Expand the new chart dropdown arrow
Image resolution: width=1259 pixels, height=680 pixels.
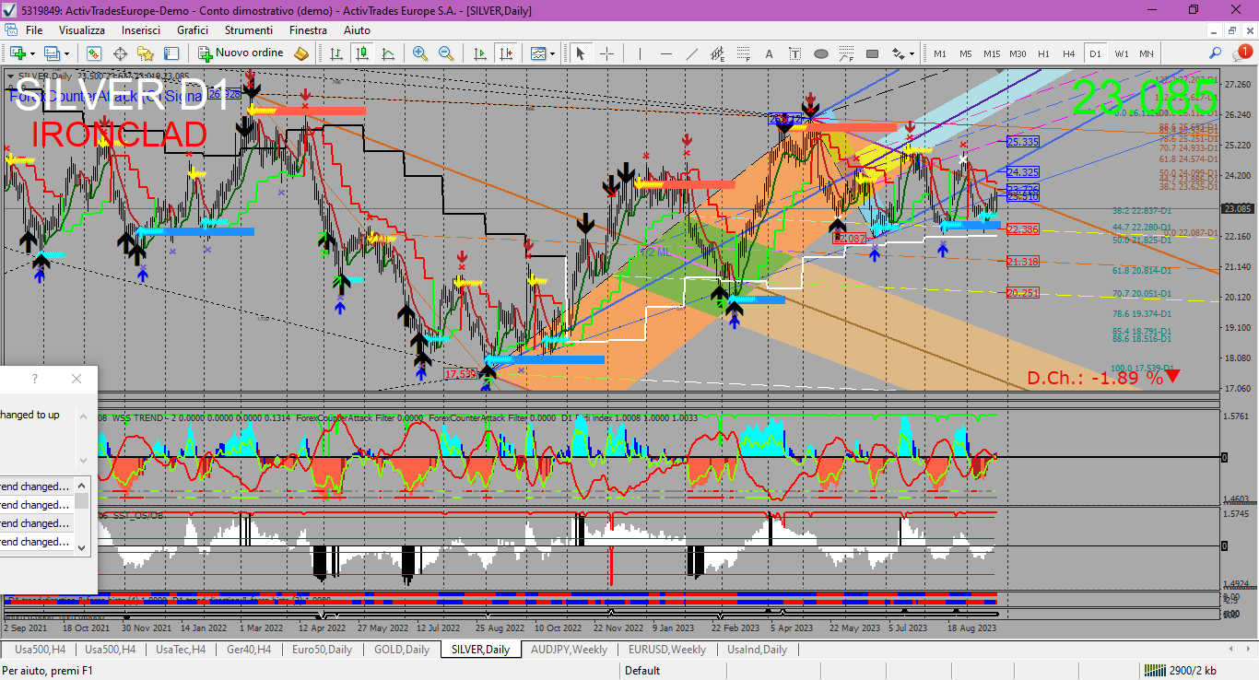[x=32, y=53]
